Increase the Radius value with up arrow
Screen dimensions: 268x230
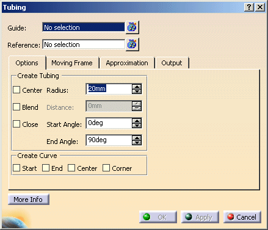(137, 87)
